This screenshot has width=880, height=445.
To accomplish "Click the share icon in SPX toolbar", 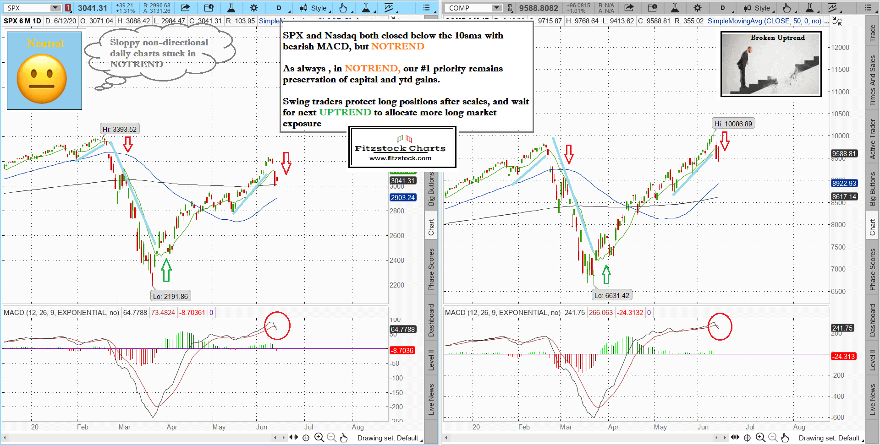I will (185, 8).
